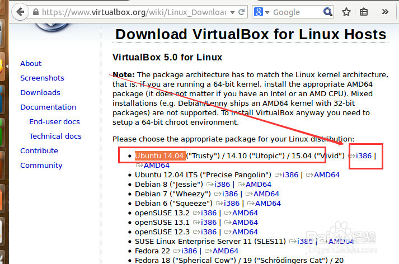The image size is (399, 264).
Task: Open the Contribute sidebar link
Action: pyautogui.click(x=39, y=150)
